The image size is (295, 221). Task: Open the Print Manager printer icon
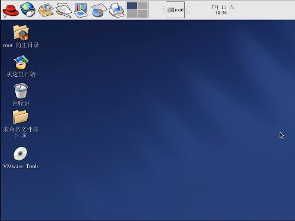(x=117, y=10)
